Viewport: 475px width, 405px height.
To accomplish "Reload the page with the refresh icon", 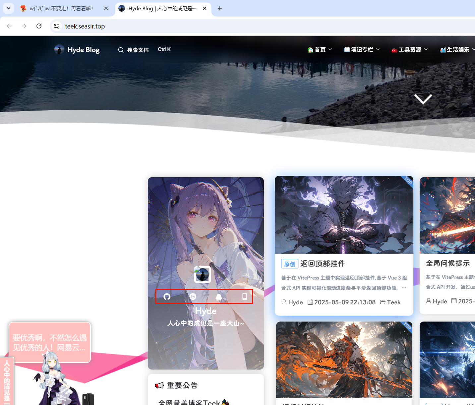I will click(39, 26).
